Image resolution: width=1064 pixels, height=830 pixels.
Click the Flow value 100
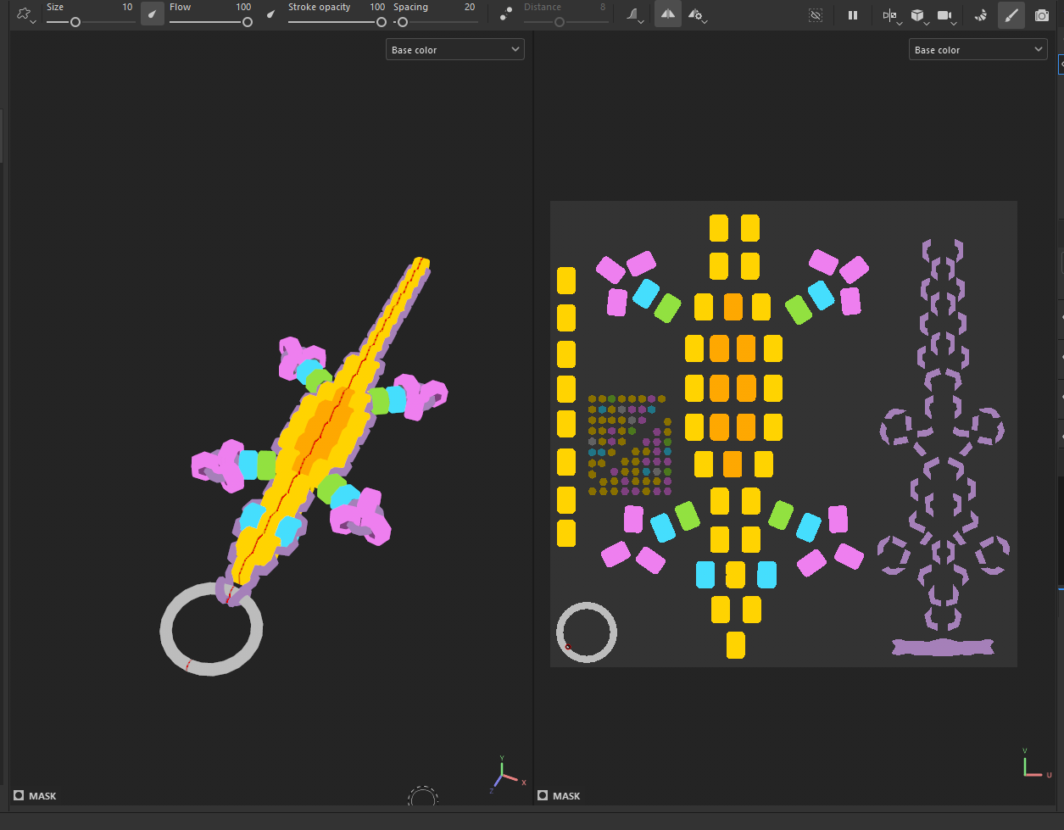[243, 7]
